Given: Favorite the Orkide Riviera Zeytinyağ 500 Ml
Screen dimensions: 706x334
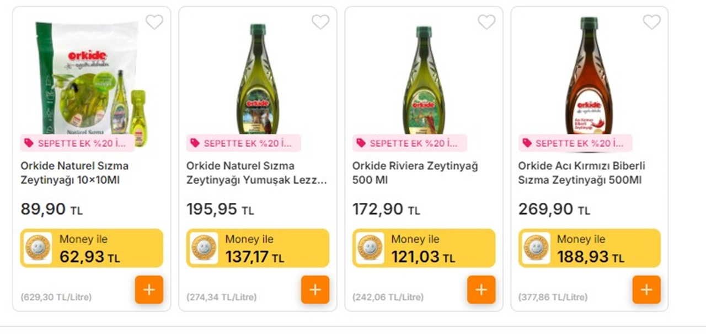Looking at the screenshot, I should [486, 22].
